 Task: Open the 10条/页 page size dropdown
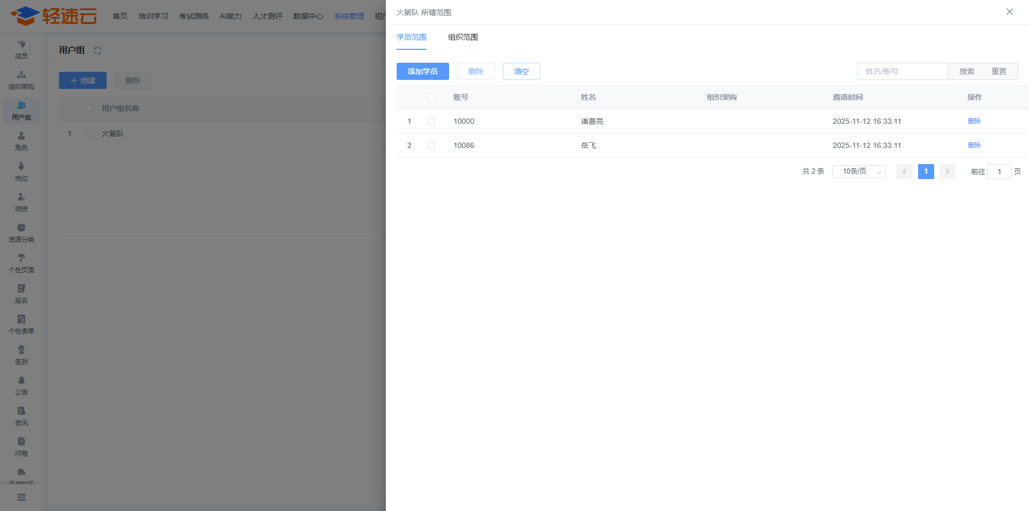pos(859,172)
